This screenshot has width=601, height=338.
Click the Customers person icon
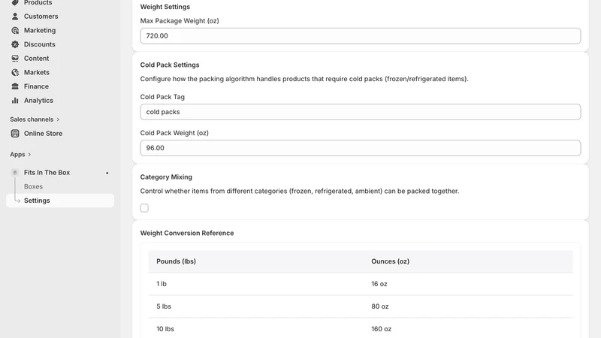pyautogui.click(x=15, y=16)
